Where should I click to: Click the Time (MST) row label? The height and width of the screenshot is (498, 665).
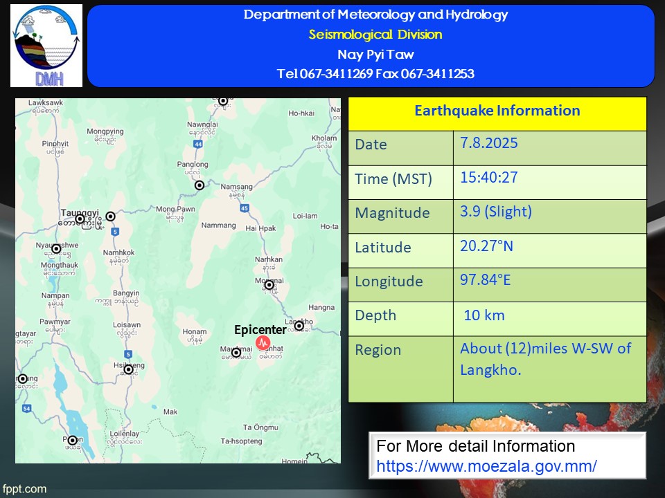pyautogui.click(x=393, y=178)
